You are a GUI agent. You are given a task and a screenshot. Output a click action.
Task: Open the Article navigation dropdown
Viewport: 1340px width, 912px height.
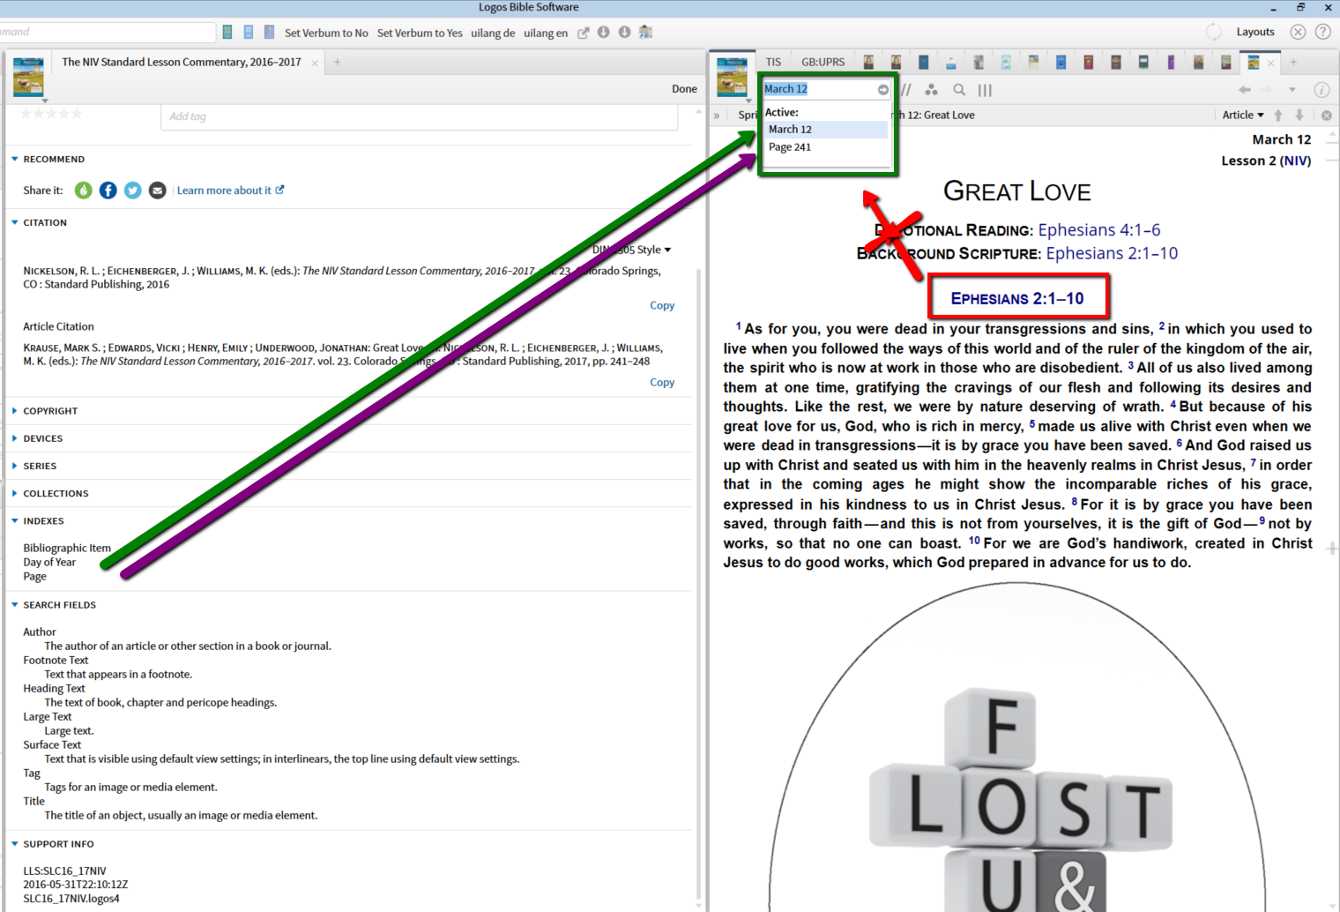tap(1243, 116)
